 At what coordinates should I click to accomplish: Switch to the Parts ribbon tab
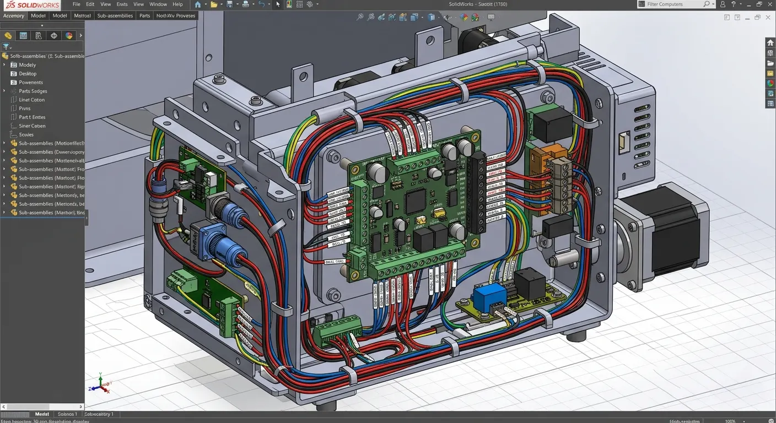pyautogui.click(x=144, y=15)
